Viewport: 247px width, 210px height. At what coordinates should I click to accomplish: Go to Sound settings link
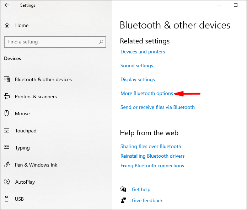point(137,66)
